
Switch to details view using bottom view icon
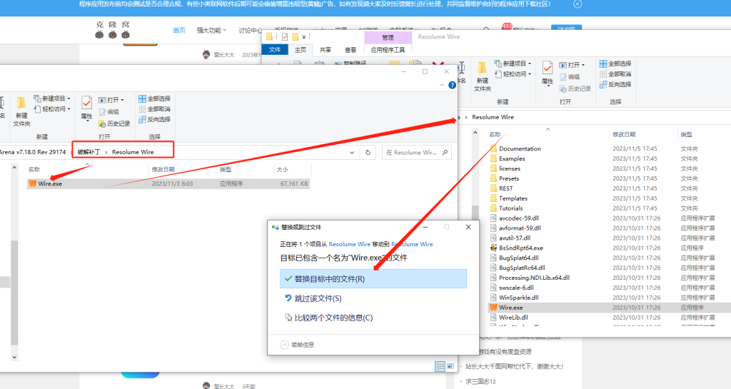(x=440, y=367)
